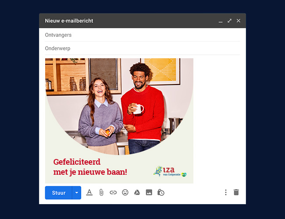The height and width of the screenshot is (219, 285).
Task: Minimize the Nieuw e-mailbericht window
Action: coord(221,21)
